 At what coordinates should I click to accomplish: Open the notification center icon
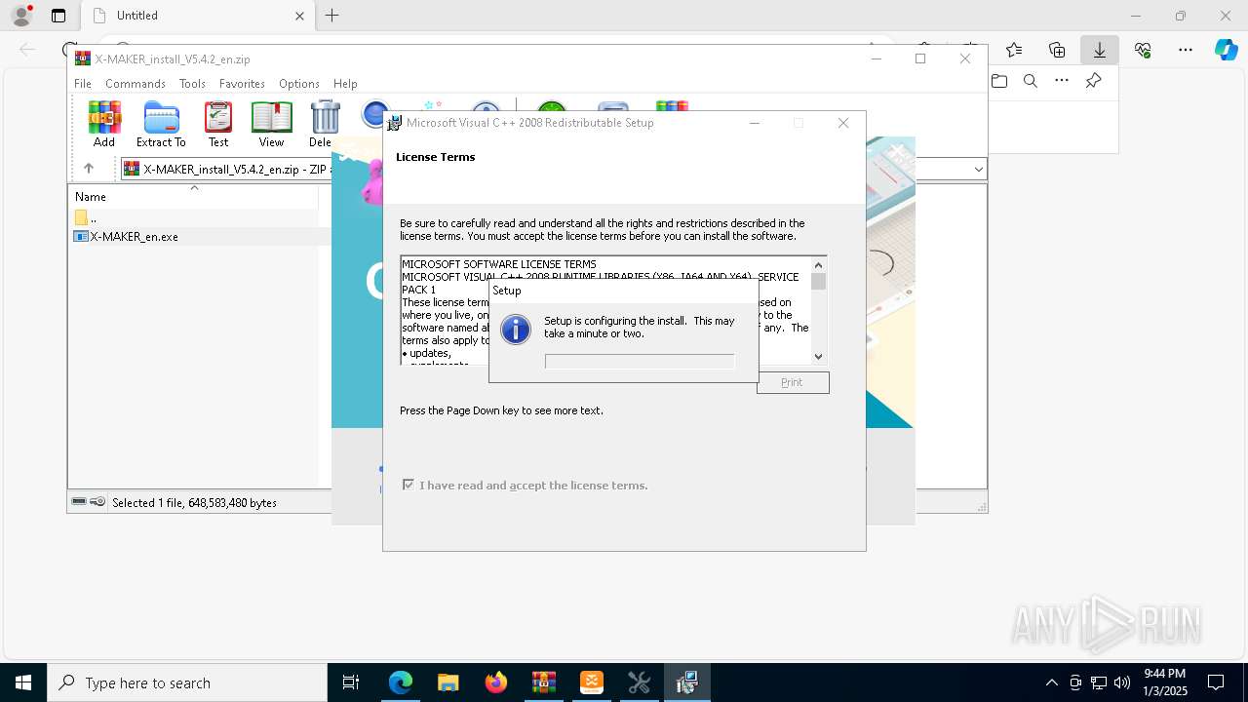[x=1216, y=682]
